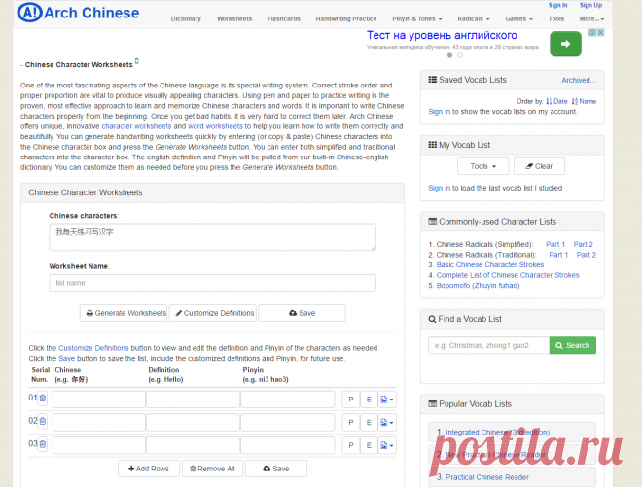The image size is (642, 487).
Task: Click the P button in row 01
Action: pyautogui.click(x=351, y=400)
